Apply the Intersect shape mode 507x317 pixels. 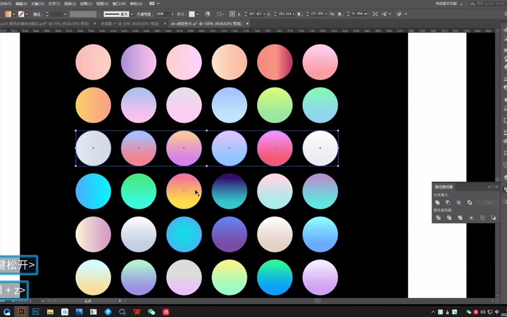[x=459, y=203]
